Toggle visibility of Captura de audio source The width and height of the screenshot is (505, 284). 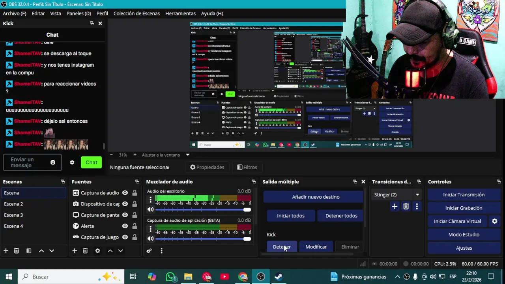125,193
